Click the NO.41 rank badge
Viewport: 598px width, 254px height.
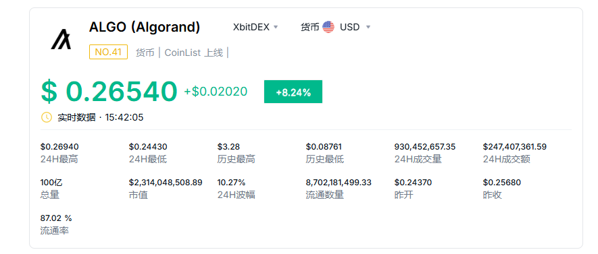108,52
